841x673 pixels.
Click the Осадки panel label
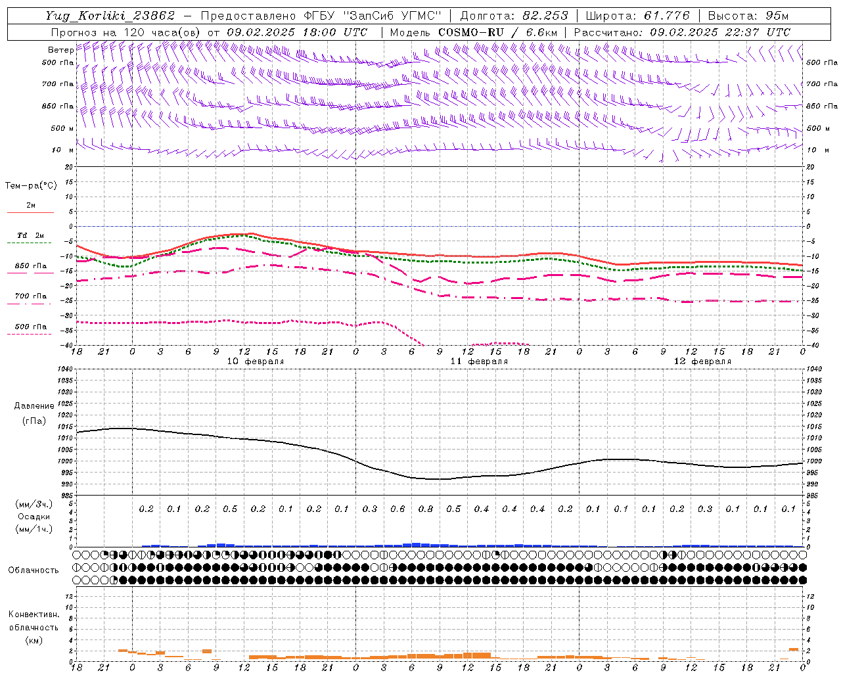click(x=34, y=517)
